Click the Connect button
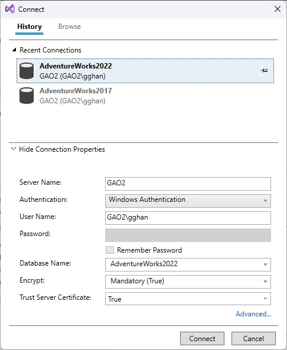 pyautogui.click(x=202, y=339)
